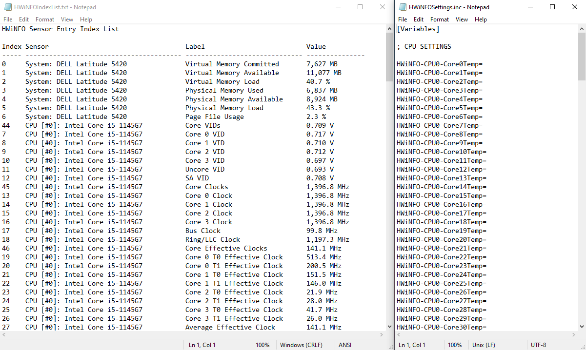Click the 'HWiNFO-CPU0-Core15Temp=' line

tap(442, 195)
